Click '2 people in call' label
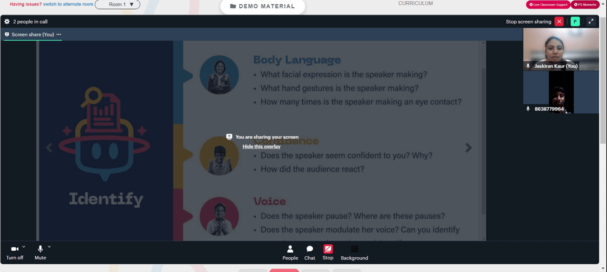The height and width of the screenshot is (272, 607). [30, 22]
